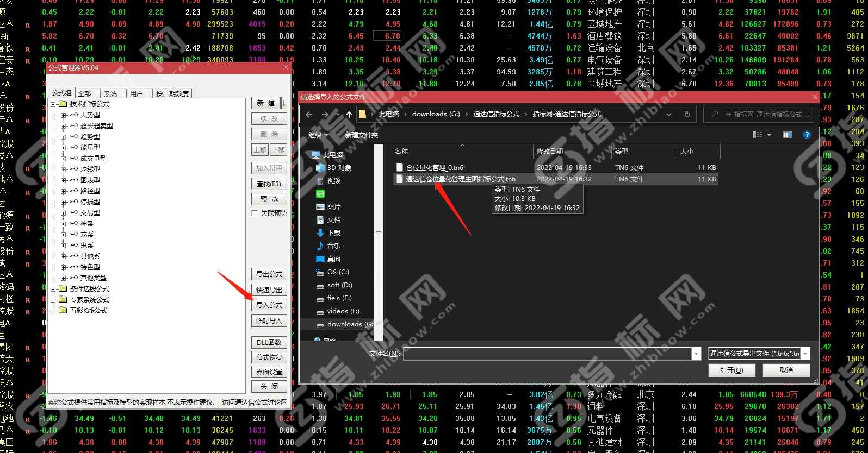Select the 下载 downloads folder icon in sidebar
868x453 pixels.
(x=320, y=233)
